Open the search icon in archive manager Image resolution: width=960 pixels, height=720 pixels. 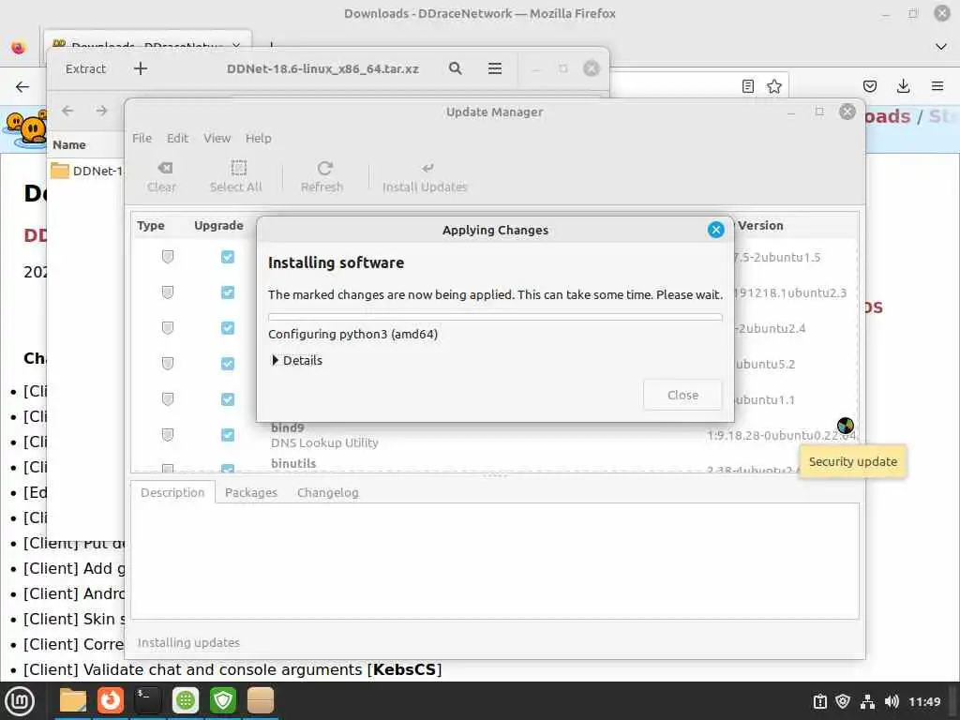pyautogui.click(x=456, y=68)
